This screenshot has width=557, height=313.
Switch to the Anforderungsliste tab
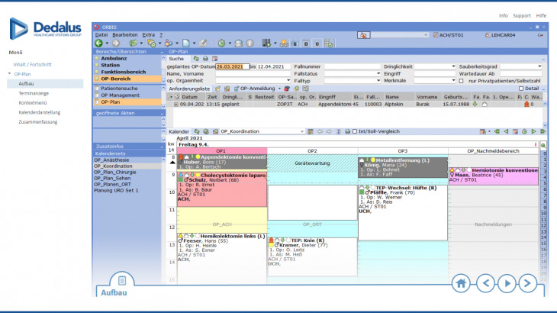pos(188,89)
